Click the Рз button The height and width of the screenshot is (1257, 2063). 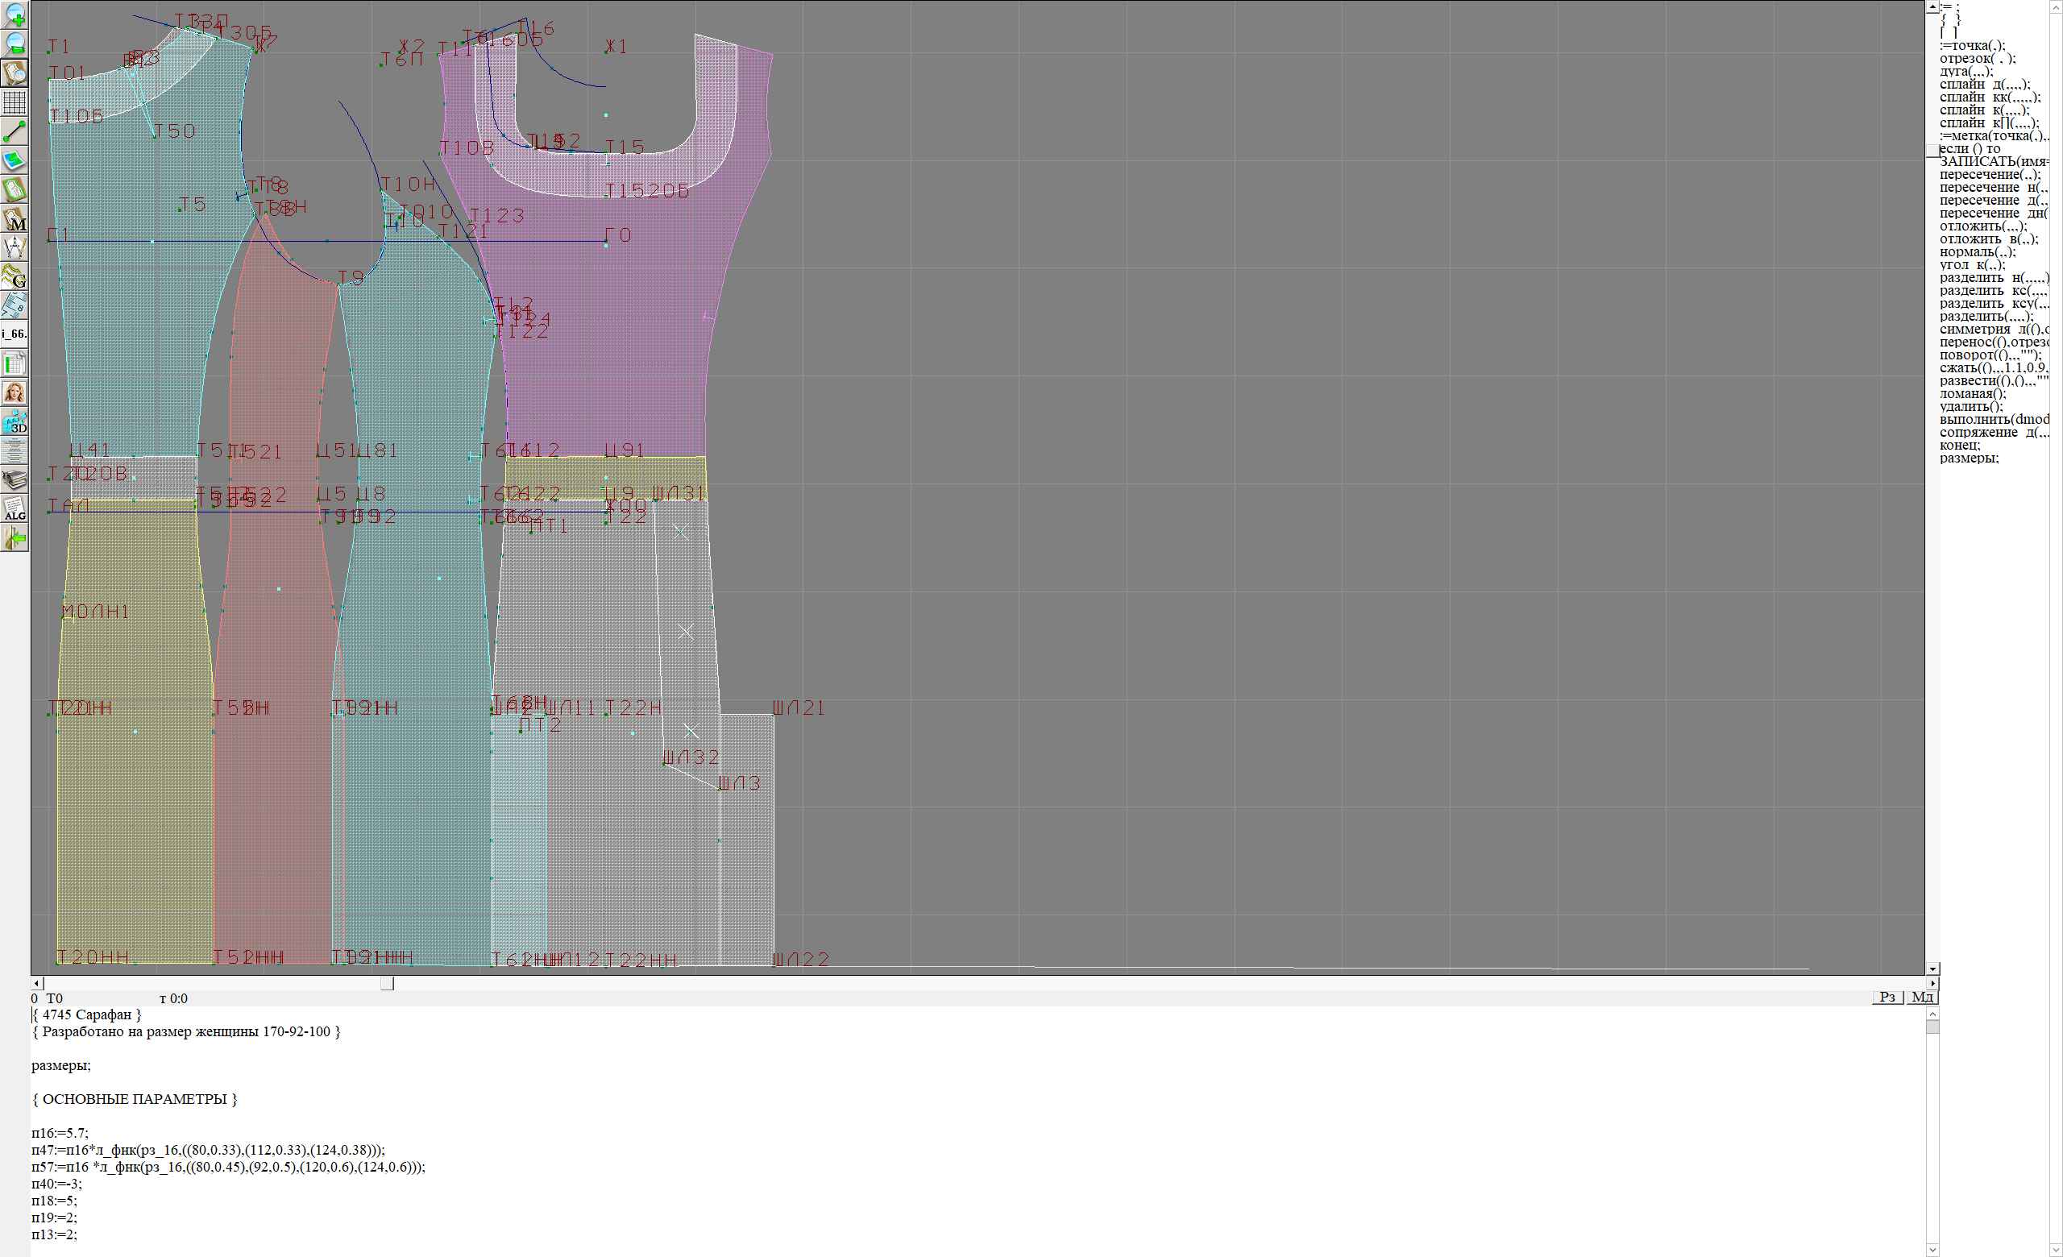(x=1887, y=997)
